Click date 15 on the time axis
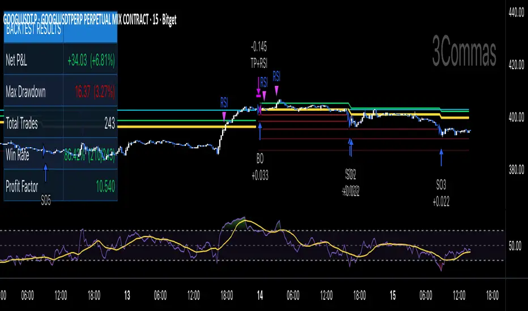 [393, 296]
